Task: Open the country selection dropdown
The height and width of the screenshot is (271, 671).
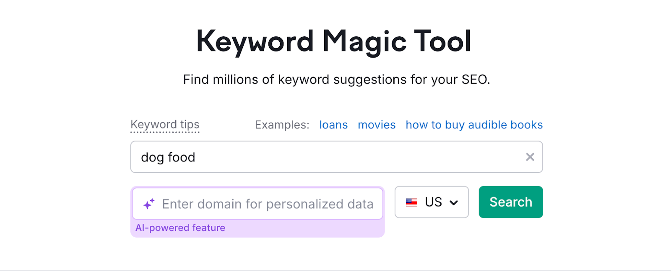Action: coord(432,202)
